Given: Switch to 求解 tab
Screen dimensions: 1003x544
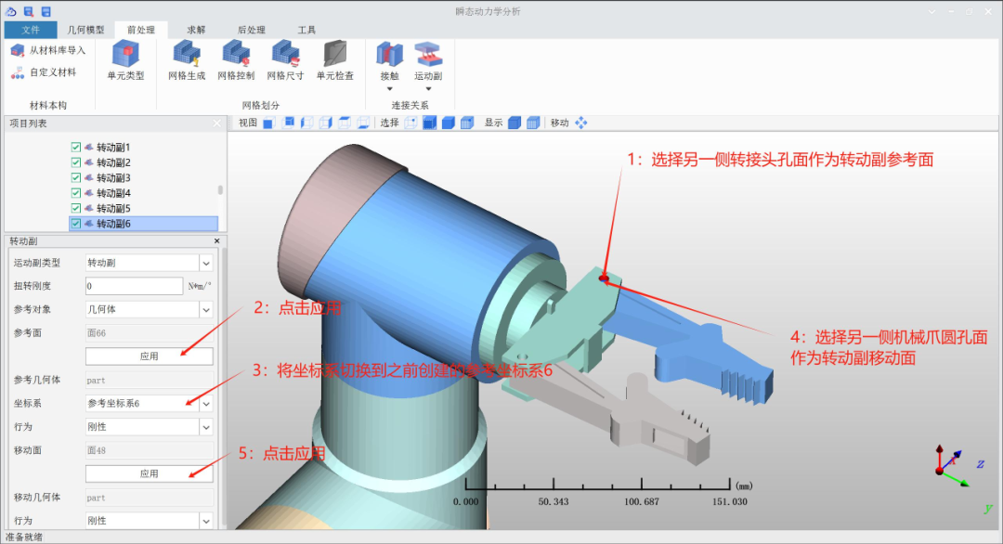Looking at the screenshot, I should click(196, 30).
